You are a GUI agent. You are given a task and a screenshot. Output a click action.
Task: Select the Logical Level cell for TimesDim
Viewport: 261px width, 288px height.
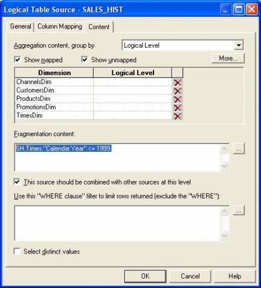coord(132,116)
